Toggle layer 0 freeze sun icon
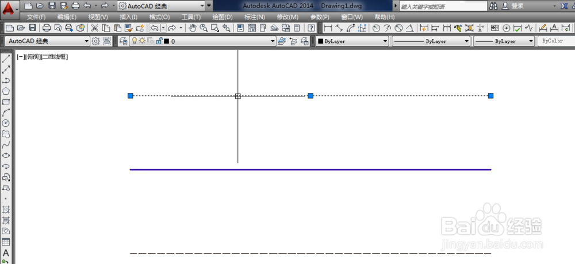Image resolution: width=575 pixels, height=264 pixels. (142, 41)
